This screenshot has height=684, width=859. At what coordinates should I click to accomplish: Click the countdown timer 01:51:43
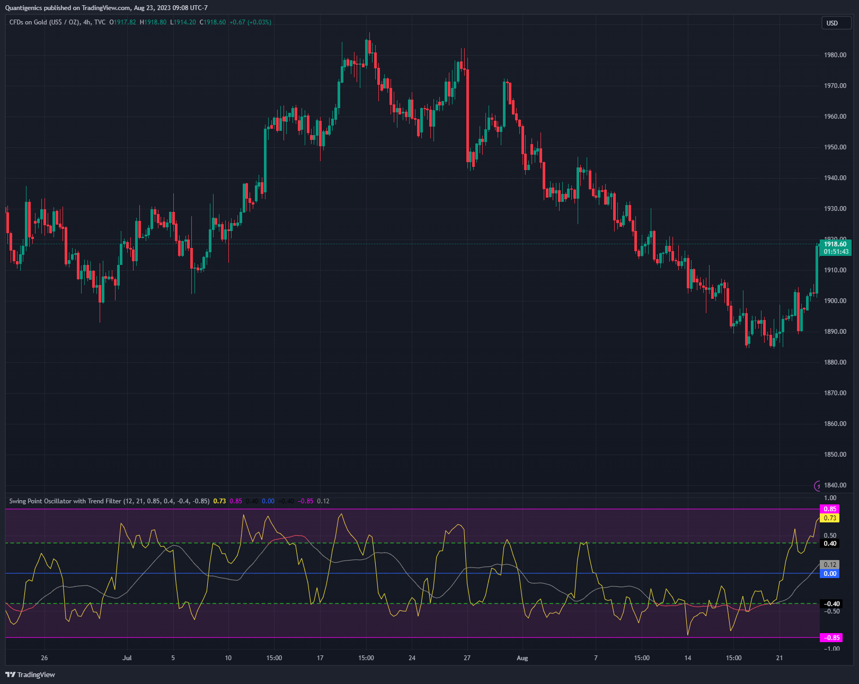coord(835,252)
